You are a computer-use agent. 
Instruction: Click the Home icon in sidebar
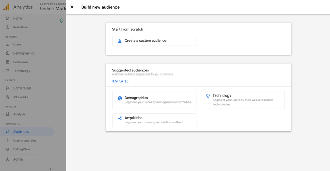(x=8, y=19)
